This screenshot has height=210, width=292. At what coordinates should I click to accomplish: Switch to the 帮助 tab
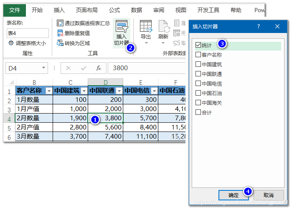point(236,10)
